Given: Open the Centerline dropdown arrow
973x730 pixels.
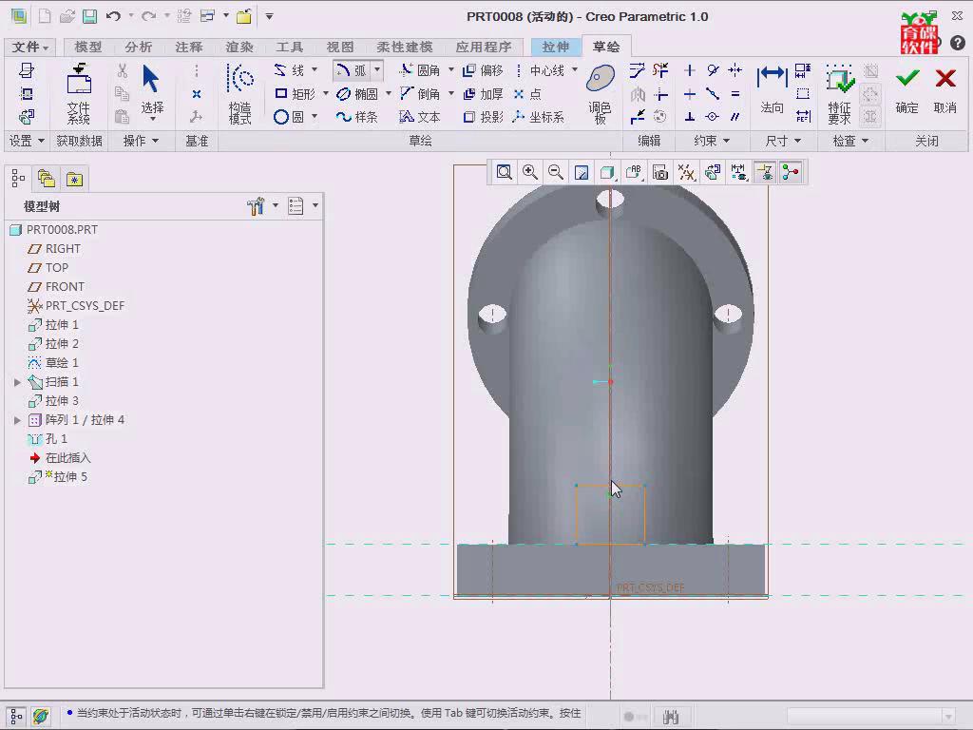Looking at the screenshot, I should pyautogui.click(x=575, y=70).
